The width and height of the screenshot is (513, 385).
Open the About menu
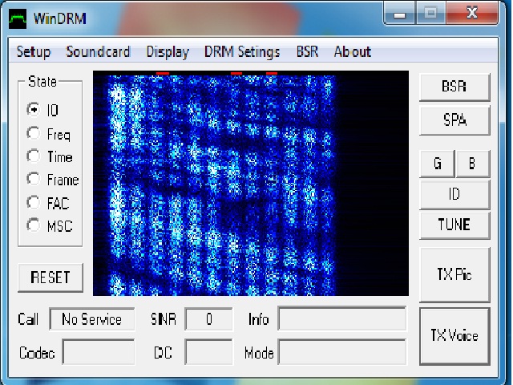click(352, 52)
